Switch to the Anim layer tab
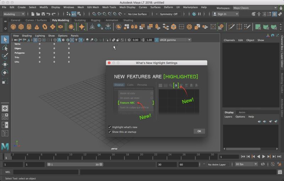This screenshot has height=181, width=284. click(x=242, y=112)
